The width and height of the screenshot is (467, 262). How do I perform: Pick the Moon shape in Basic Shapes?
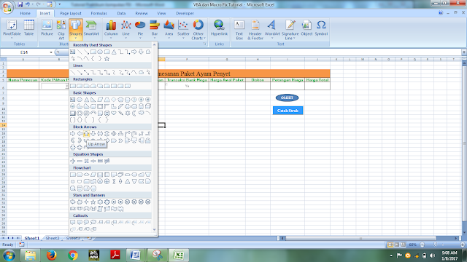click(134, 114)
